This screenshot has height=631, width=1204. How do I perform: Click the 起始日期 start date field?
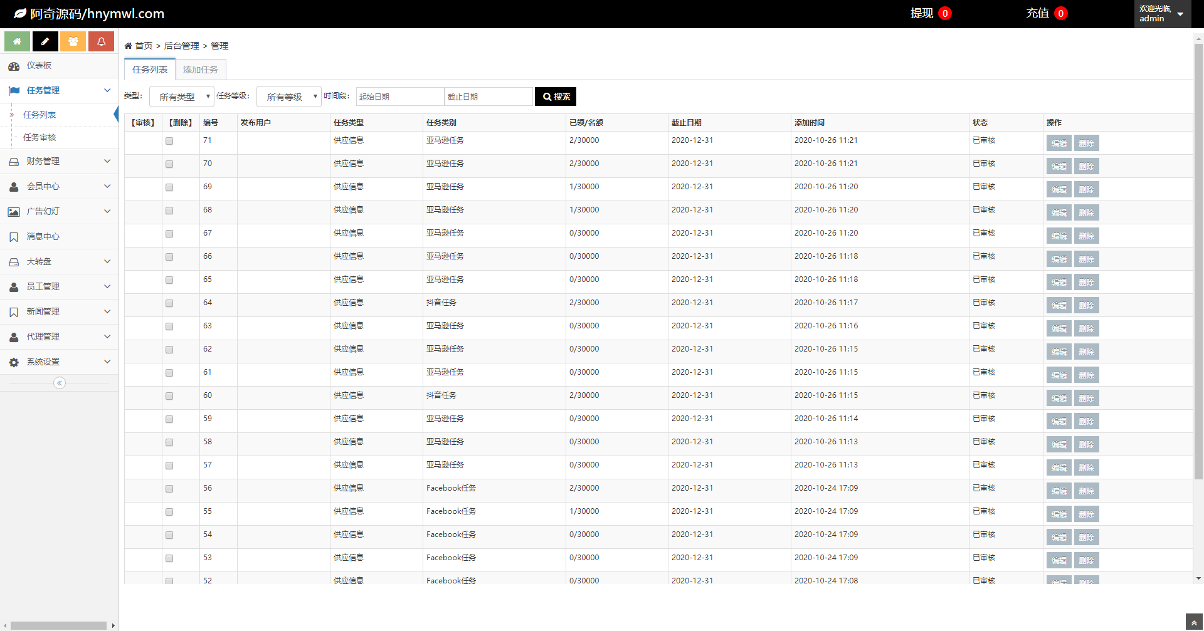coord(400,96)
